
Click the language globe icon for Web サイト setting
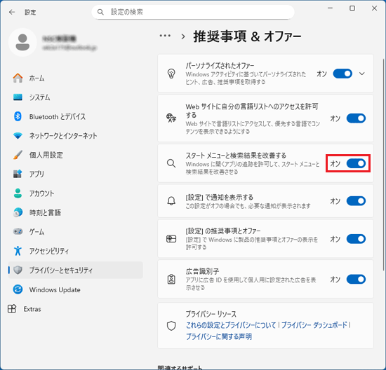click(x=171, y=118)
